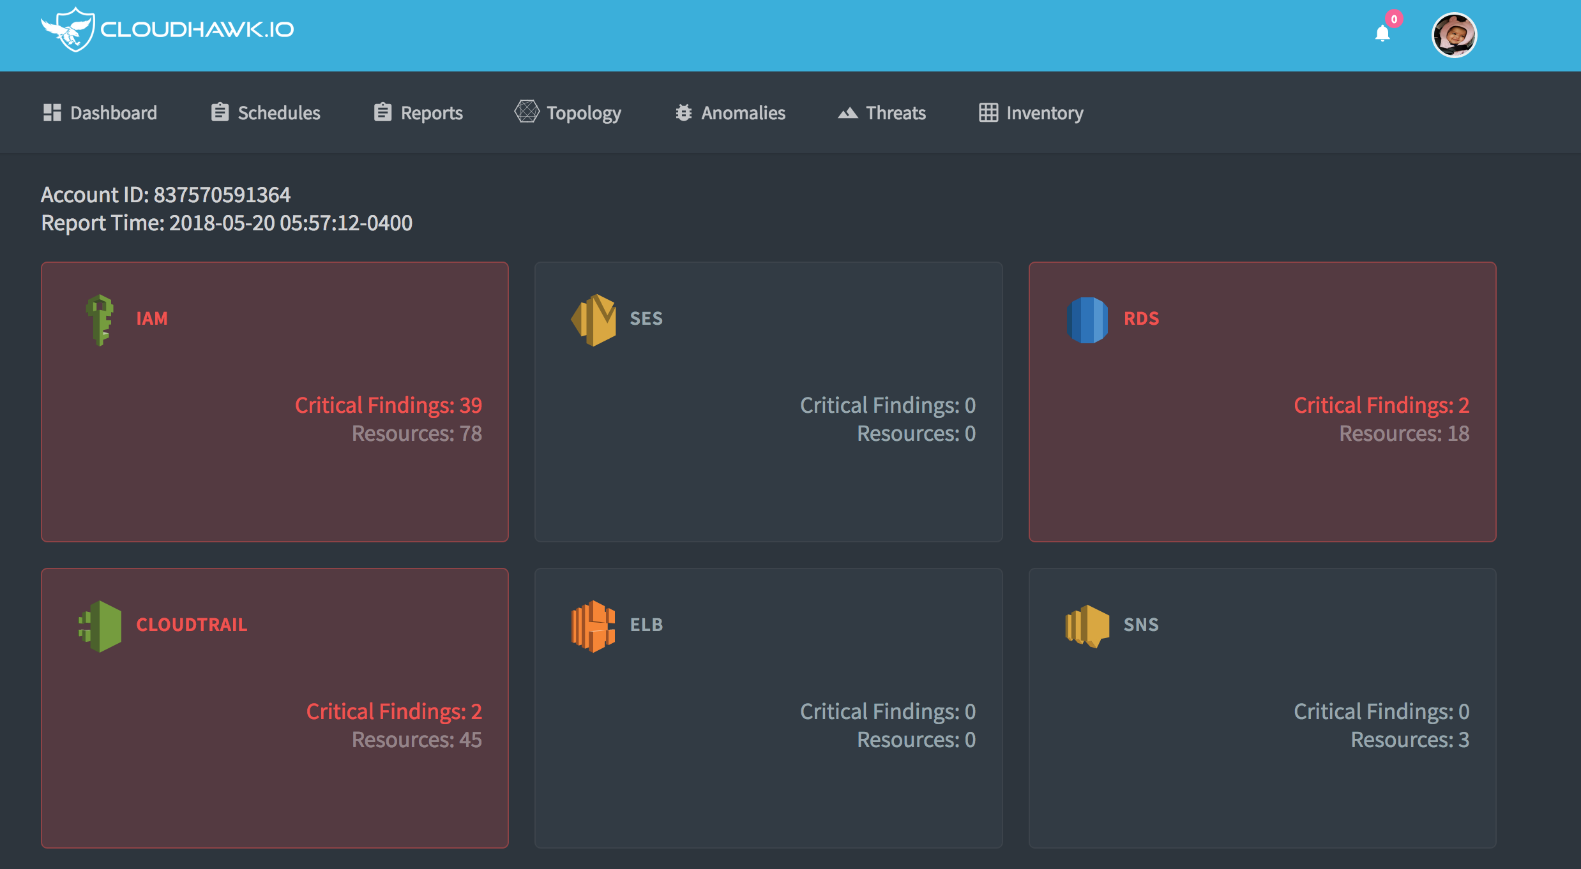Click the Threats mountain icon
This screenshot has width=1581, height=869.
847,112
